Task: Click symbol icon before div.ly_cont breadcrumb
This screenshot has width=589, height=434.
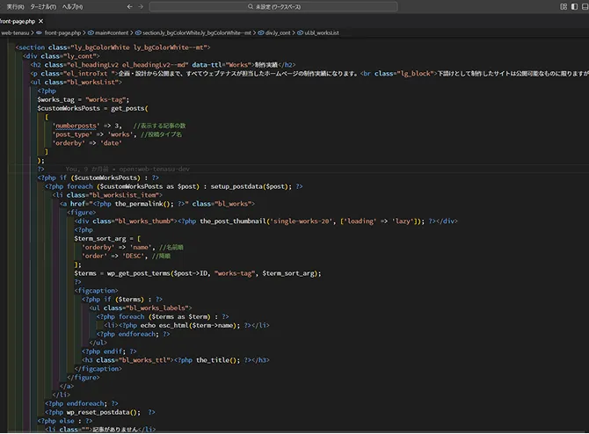Action: [x=261, y=33]
